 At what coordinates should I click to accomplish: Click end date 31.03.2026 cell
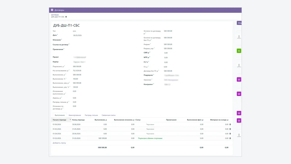[x=76, y=138]
